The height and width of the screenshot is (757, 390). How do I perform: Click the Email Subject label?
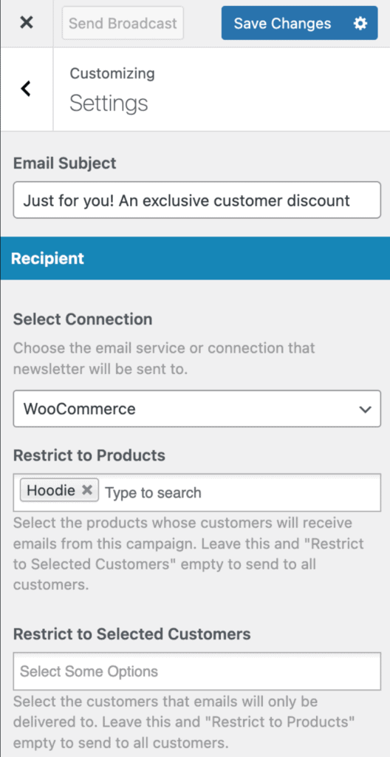pyautogui.click(x=65, y=163)
